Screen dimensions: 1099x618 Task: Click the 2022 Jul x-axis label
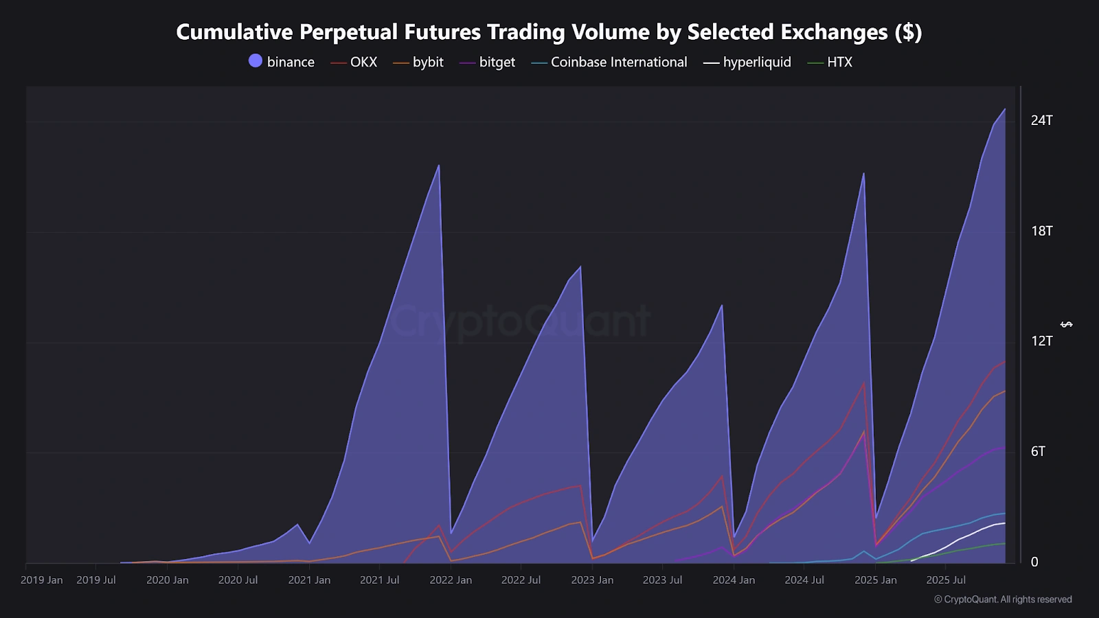point(521,580)
